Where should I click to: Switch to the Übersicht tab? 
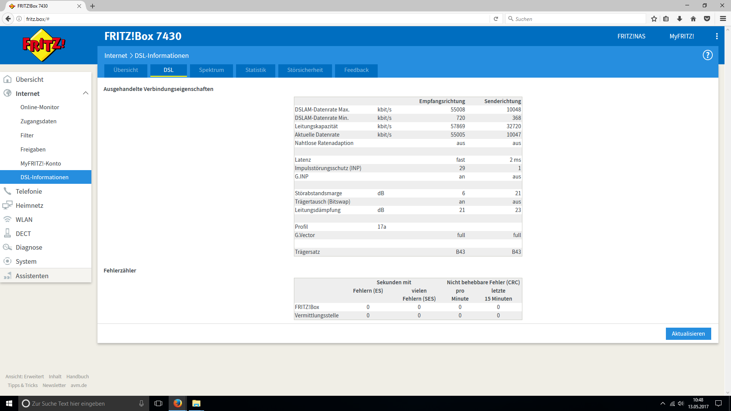(126, 70)
